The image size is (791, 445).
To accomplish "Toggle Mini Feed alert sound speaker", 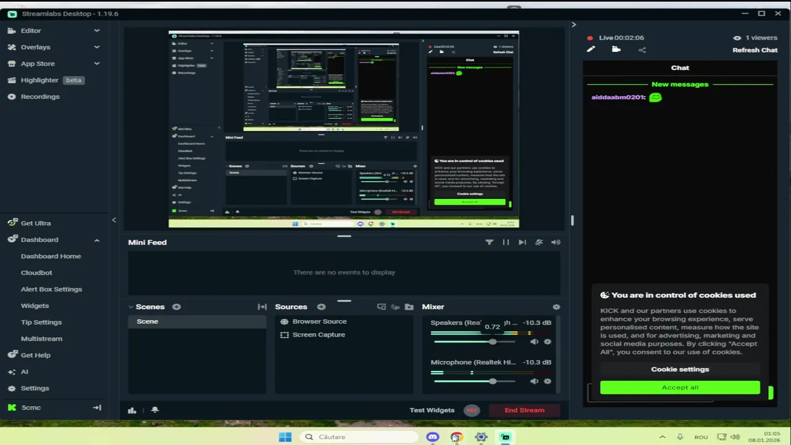I will coord(556,242).
